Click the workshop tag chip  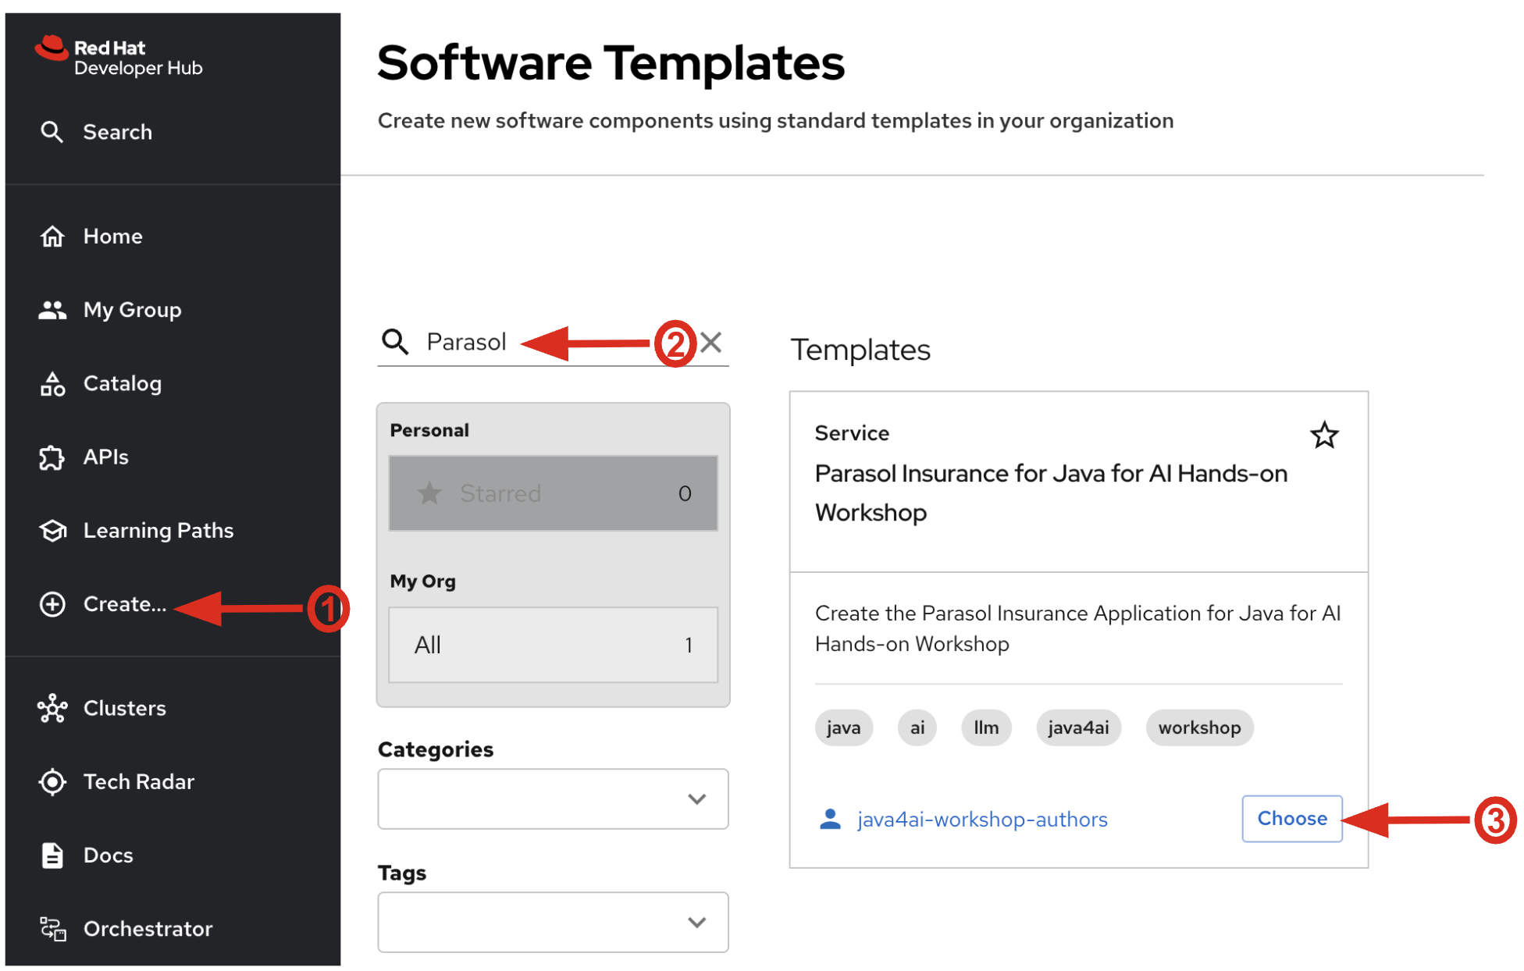pos(1199,727)
